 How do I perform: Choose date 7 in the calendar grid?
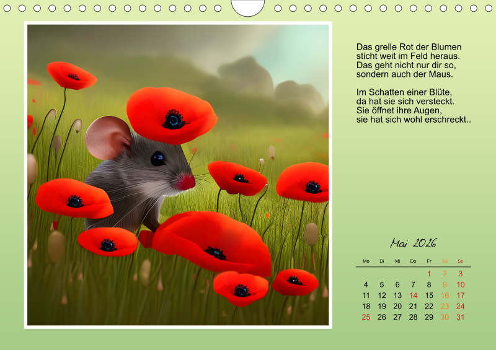point(413,284)
